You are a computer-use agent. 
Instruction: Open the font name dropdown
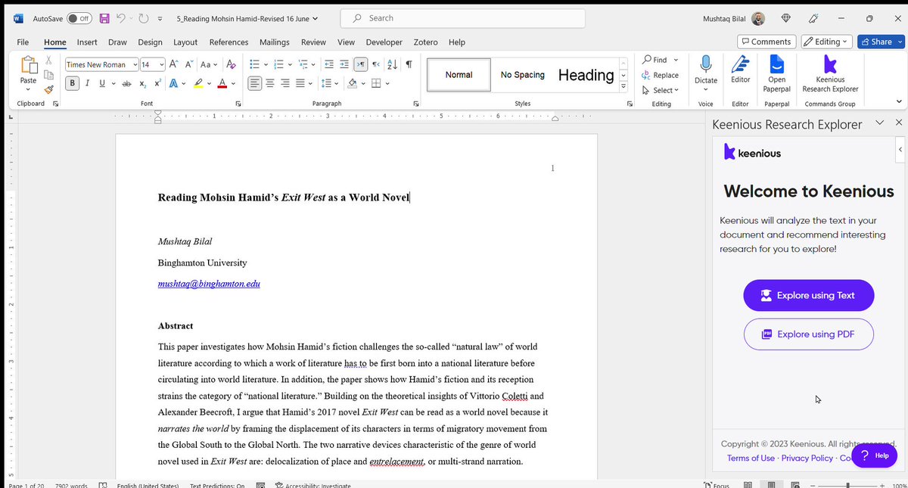(x=135, y=64)
